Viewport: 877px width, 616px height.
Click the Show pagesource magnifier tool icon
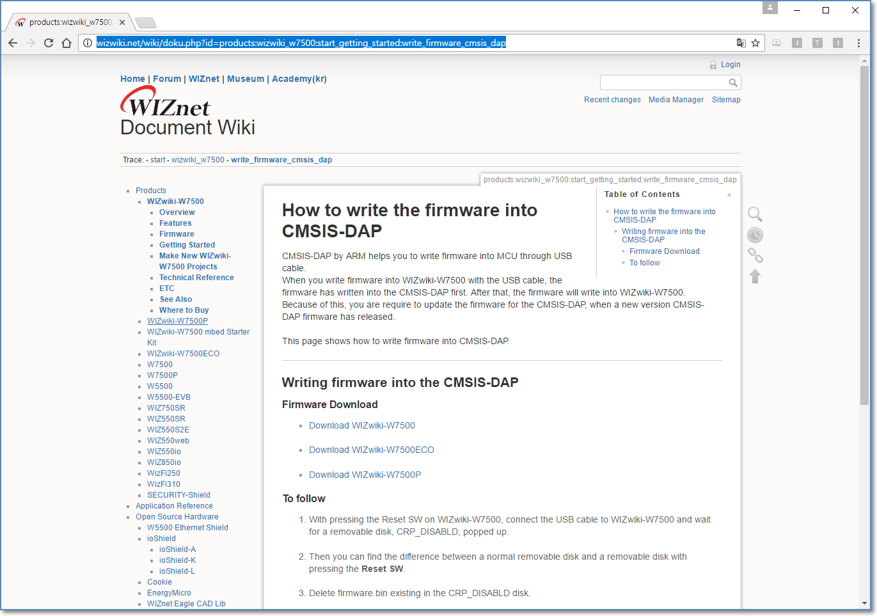click(x=755, y=214)
